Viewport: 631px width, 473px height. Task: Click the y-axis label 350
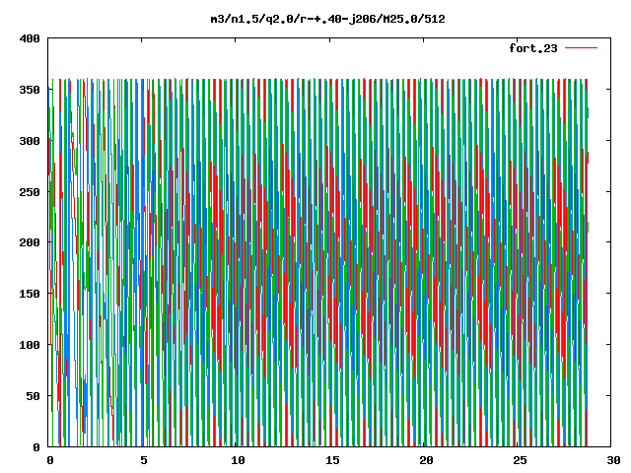(30, 90)
